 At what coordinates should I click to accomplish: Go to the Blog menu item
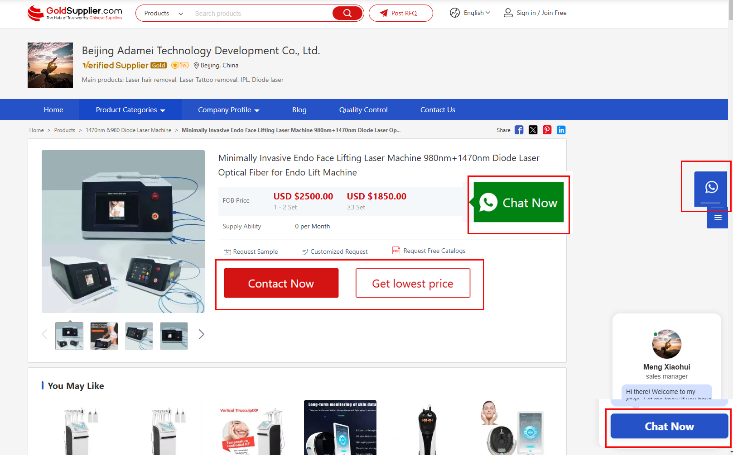299,110
